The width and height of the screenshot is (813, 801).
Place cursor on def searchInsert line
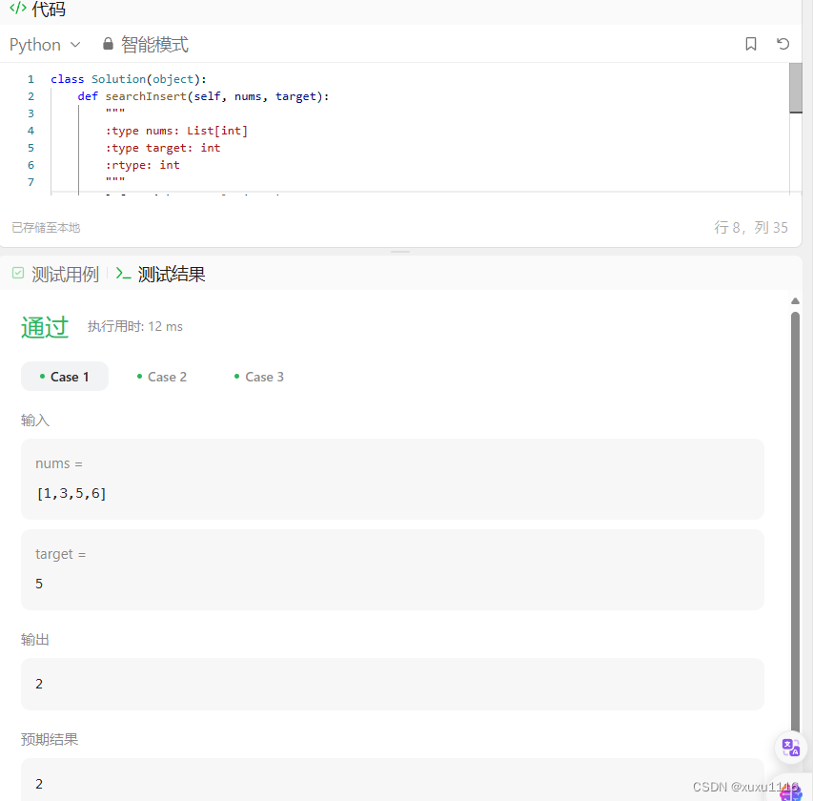click(x=203, y=96)
